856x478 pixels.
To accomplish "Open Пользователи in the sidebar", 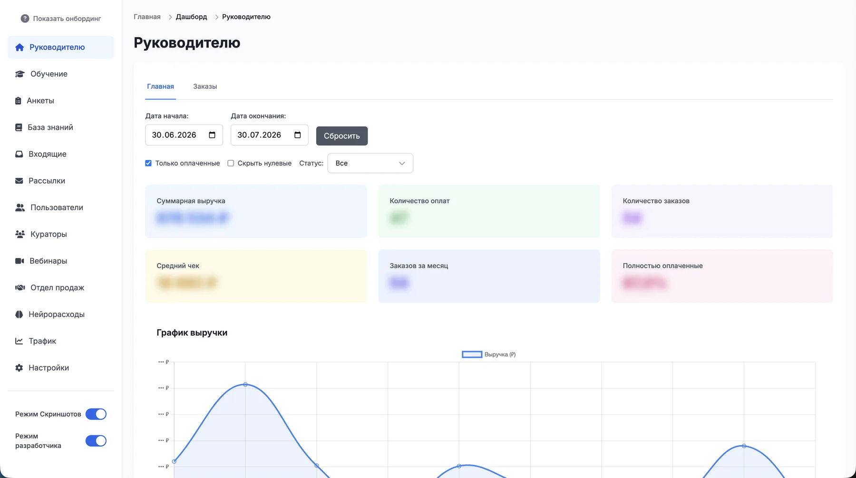I will [x=61, y=208].
